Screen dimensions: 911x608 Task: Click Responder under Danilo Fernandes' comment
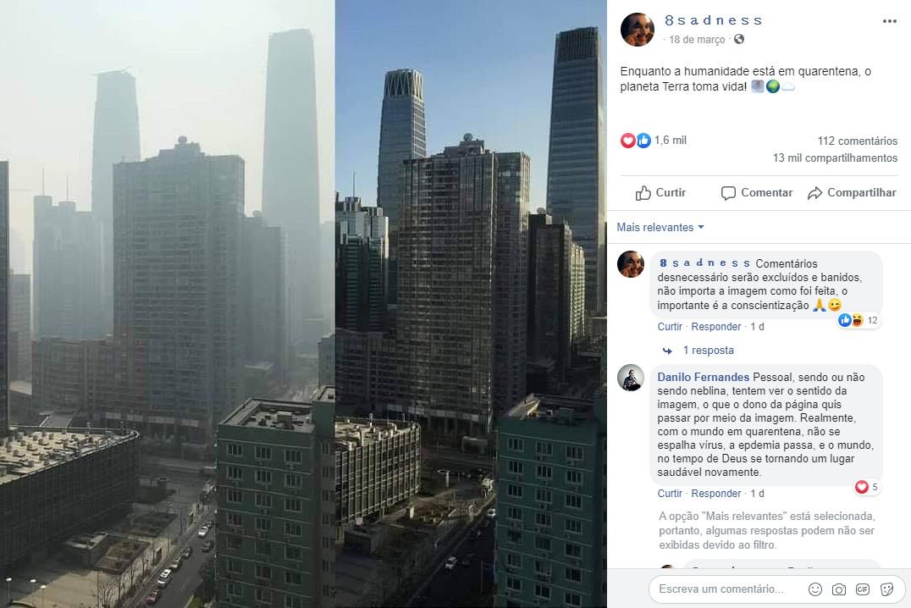pos(715,494)
